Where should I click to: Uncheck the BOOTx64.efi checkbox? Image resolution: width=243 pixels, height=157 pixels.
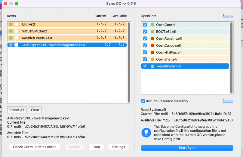pos(145,32)
